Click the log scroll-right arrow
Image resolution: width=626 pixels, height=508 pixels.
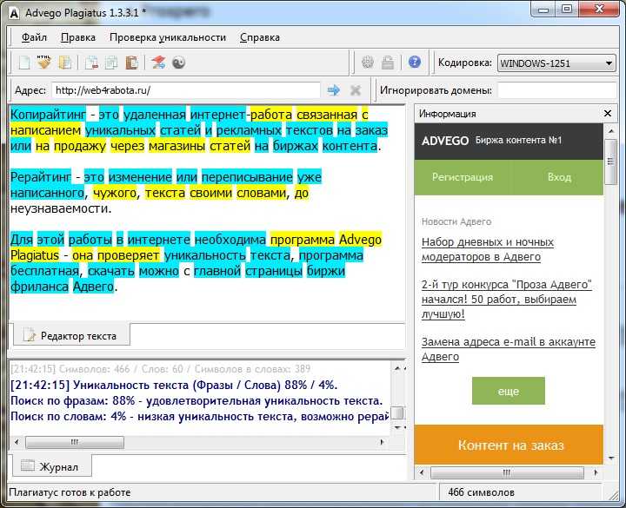tap(382, 442)
